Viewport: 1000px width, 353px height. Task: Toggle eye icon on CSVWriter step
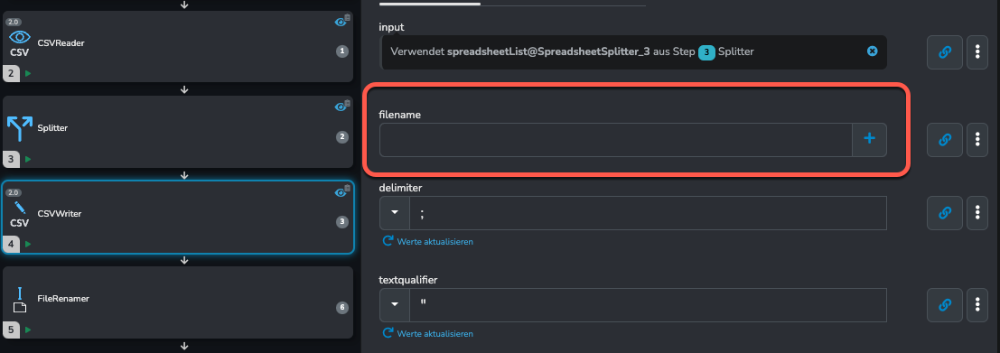pos(340,192)
